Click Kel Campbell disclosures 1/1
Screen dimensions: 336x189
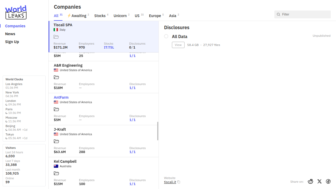pyautogui.click(x=132, y=184)
